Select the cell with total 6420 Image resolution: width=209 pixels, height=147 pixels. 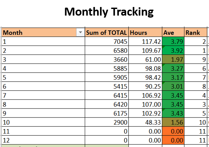106,105
